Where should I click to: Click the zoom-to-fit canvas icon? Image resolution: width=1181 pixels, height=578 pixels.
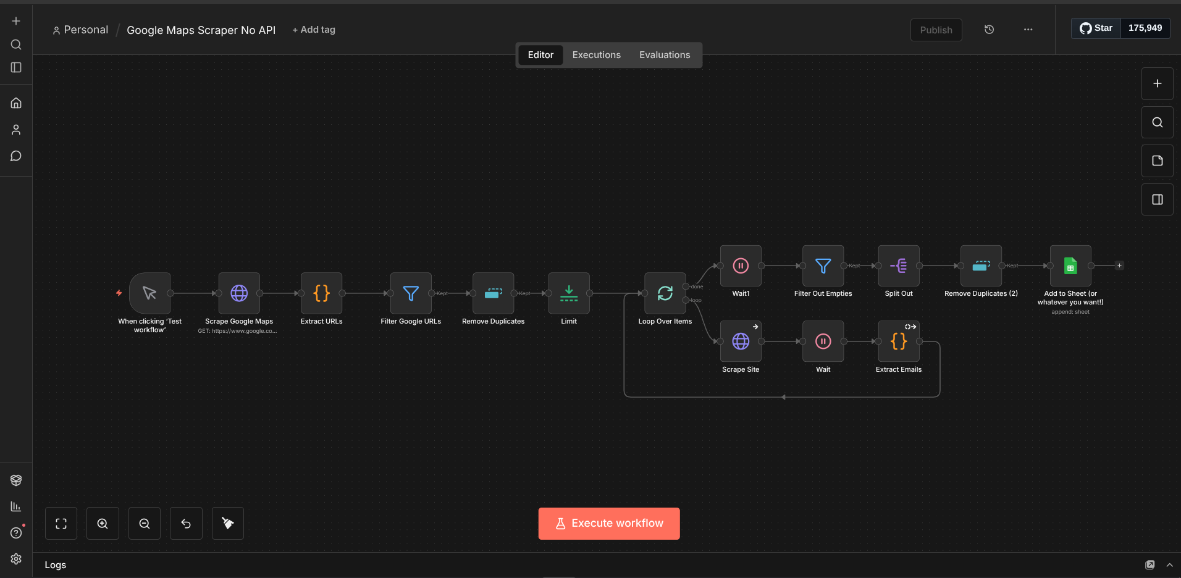click(61, 523)
